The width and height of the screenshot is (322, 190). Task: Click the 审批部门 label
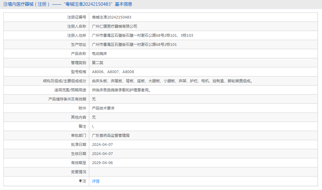click(79, 135)
